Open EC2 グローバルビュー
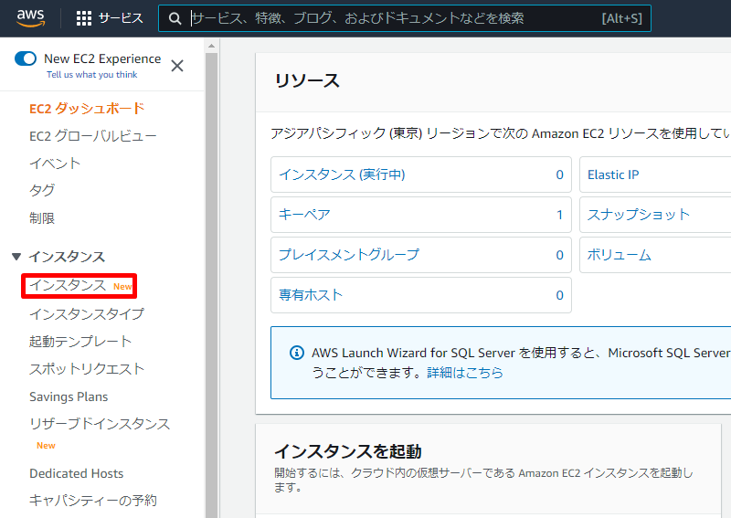 (x=93, y=136)
